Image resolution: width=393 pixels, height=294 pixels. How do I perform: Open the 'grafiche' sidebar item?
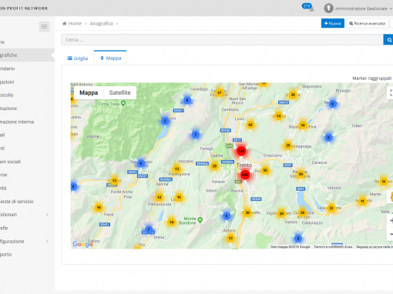click(27, 55)
